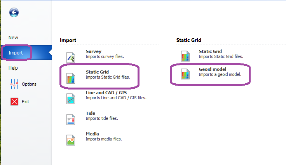Open the Options label in sidebar

pos(29,84)
